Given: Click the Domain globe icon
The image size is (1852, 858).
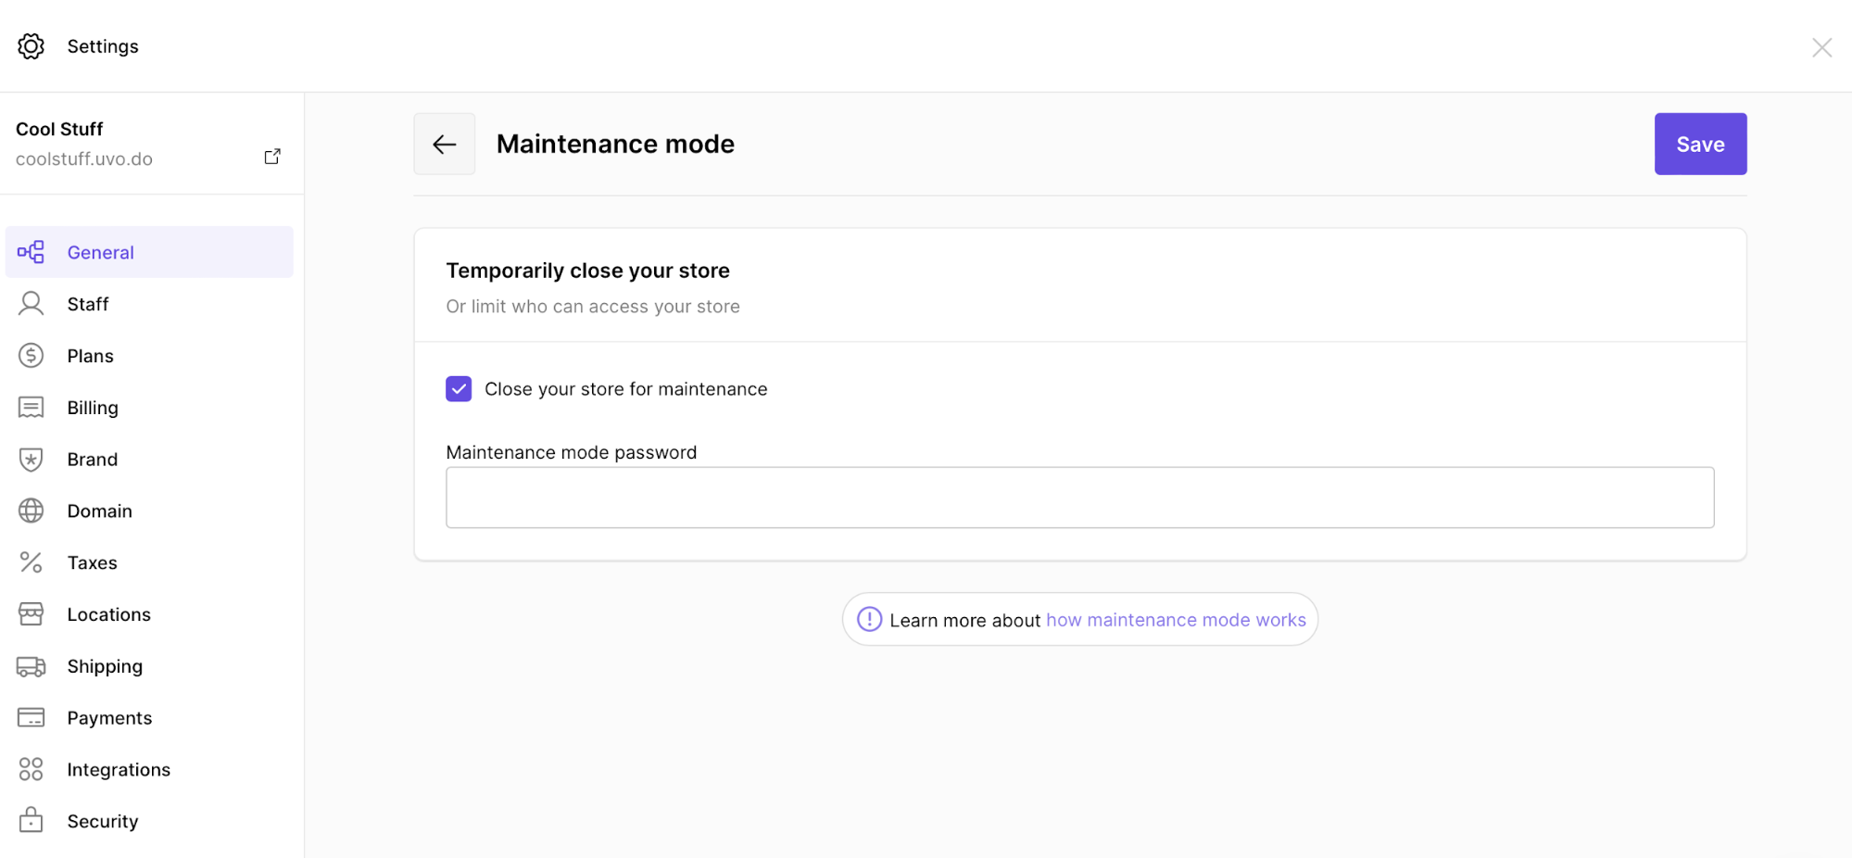Looking at the screenshot, I should tap(31, 511).
